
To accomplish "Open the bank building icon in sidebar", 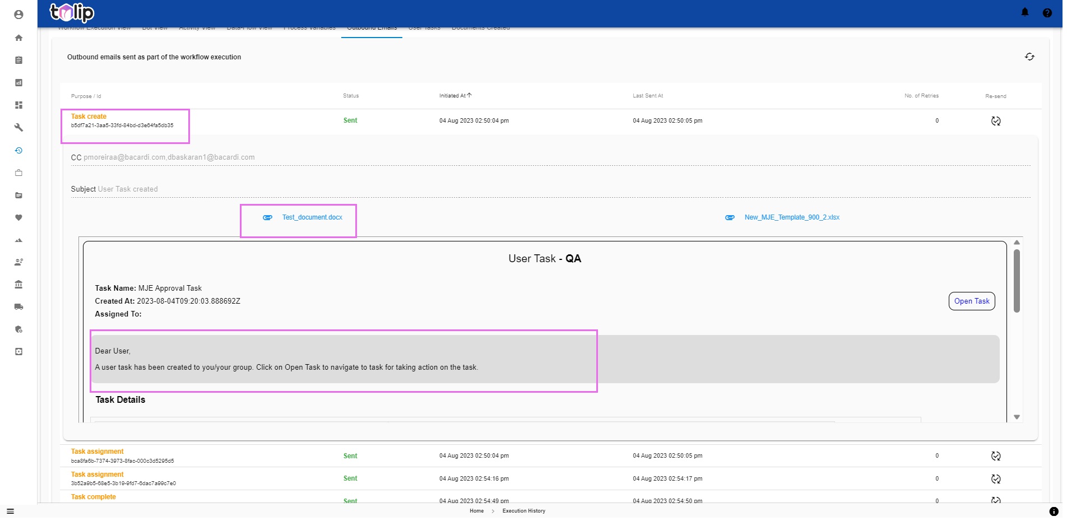I will pos(18,284).
